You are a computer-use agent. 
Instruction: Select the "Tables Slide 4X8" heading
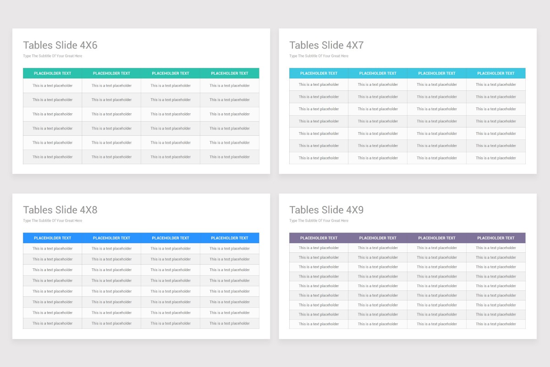pyautogui.click(x=60, y=210)
